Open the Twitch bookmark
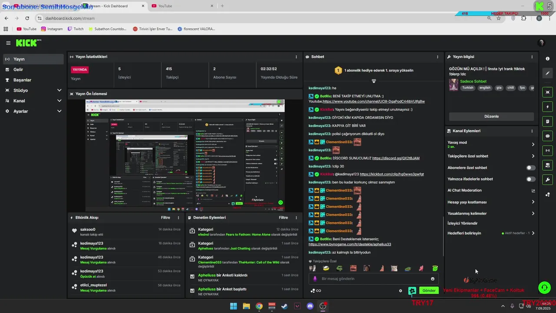 (x=76, y=29)
